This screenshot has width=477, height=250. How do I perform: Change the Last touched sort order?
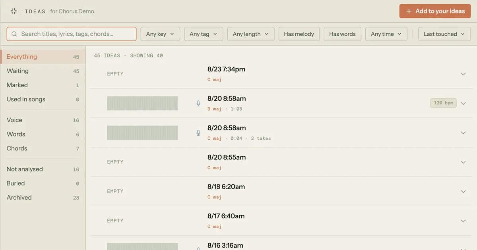pyautogui.click(x=444, y=34)
